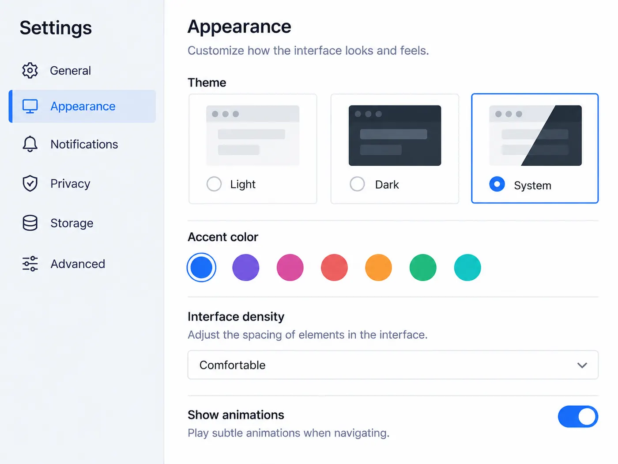Screen dimensions: 618x464
Task: Click the Dark theme preview thumbnail
Action: click(x=395, y=135)
